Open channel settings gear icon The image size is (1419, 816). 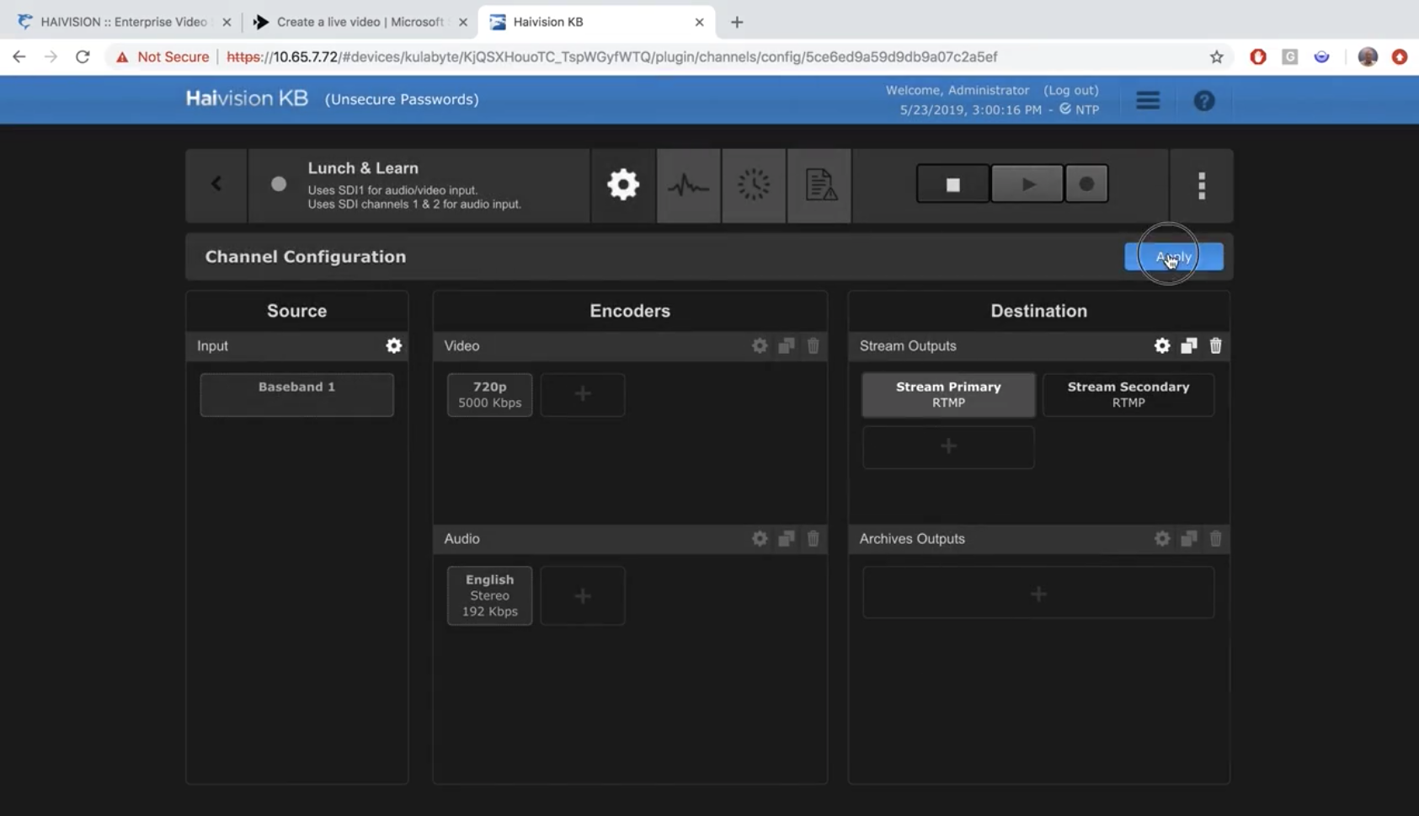623,184
